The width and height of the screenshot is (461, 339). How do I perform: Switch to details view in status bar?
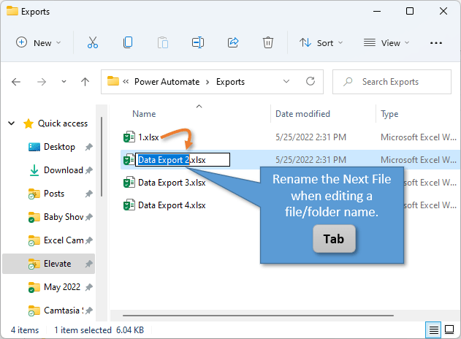433,330
